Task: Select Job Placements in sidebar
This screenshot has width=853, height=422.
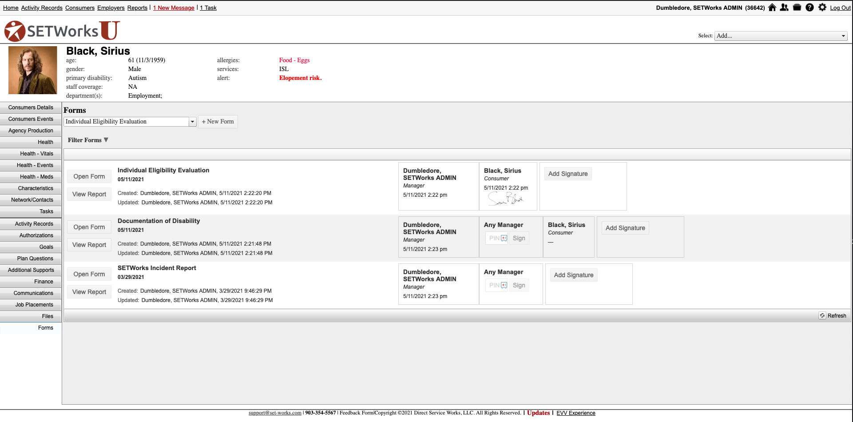Action: click(31, 305)
